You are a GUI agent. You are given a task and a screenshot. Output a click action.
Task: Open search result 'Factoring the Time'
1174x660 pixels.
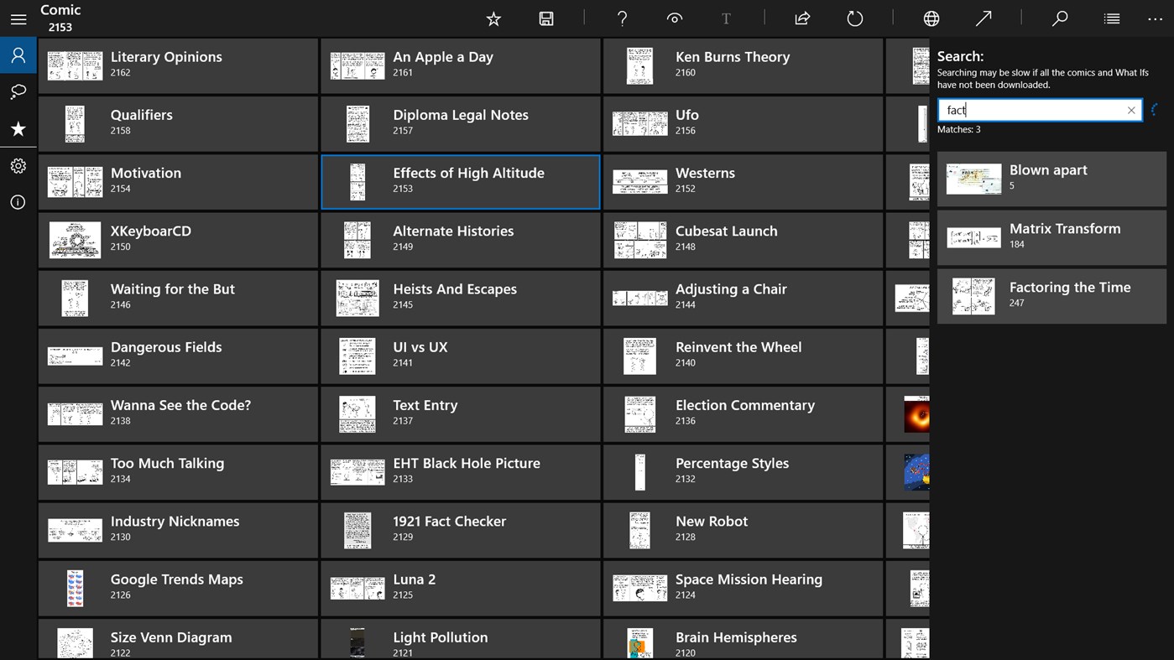[1051, 294]
